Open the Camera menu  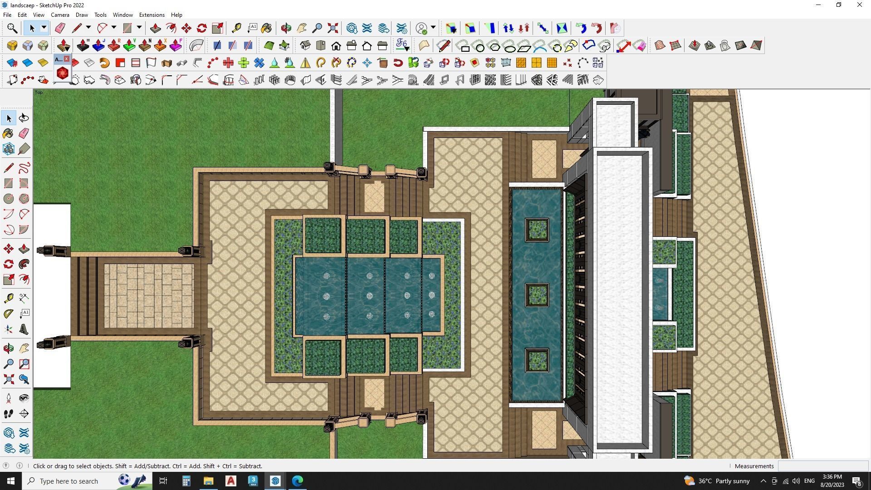click(x=60, y=15)
